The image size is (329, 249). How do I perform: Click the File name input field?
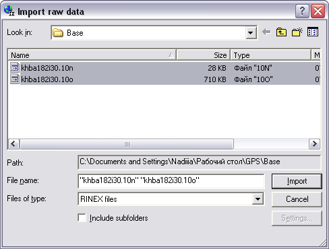pyautogui.click(x=171, y=181)
